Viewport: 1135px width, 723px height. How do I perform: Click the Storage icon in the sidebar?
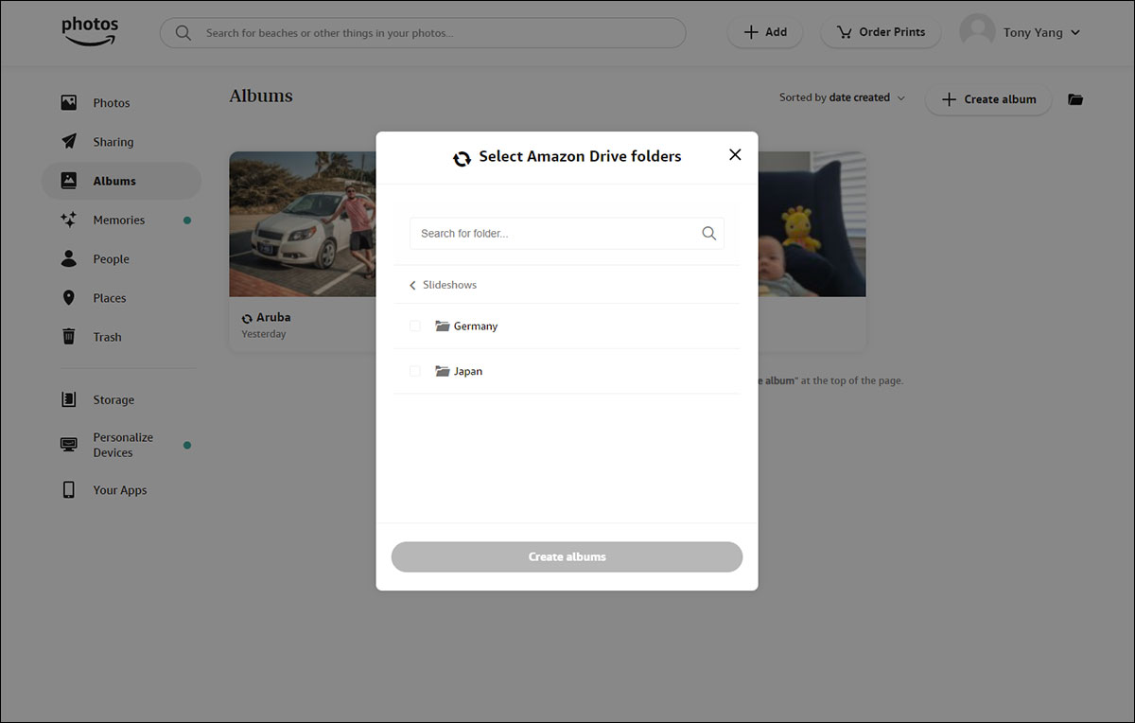(69, 399)
